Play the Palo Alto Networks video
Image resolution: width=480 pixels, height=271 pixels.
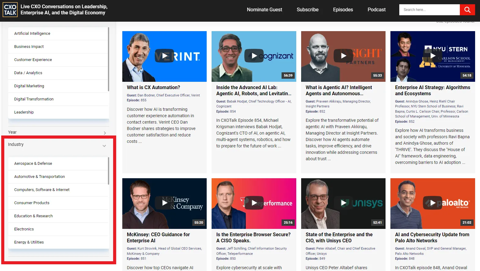click(x=433, y=203)
